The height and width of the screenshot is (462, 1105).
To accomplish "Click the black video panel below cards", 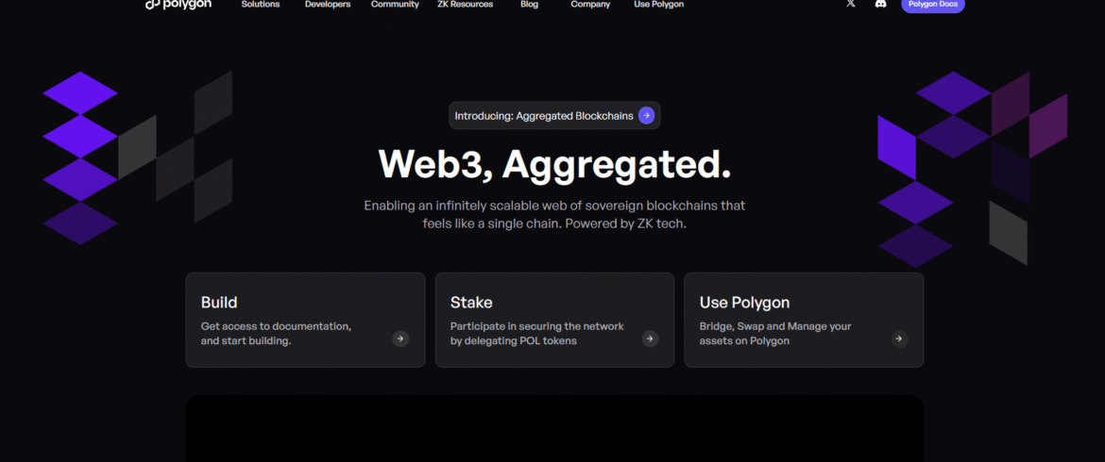I will click(x=554, y=428).
